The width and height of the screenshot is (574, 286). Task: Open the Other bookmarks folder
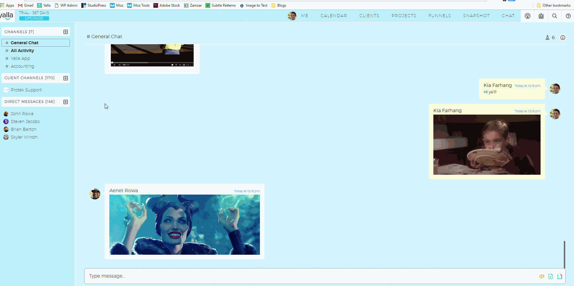click(554, 5)
